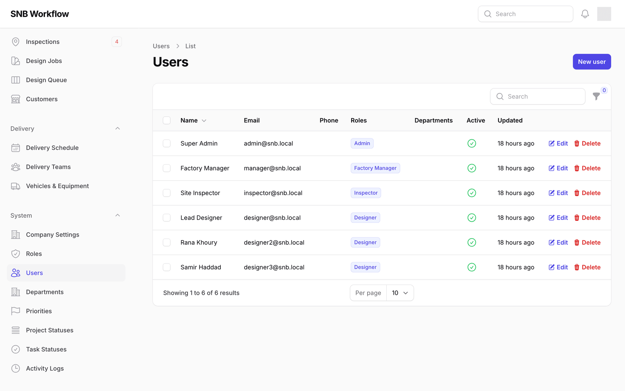Click Updated column header
This screenshot has height=391, width=625.
pos(510,120)
